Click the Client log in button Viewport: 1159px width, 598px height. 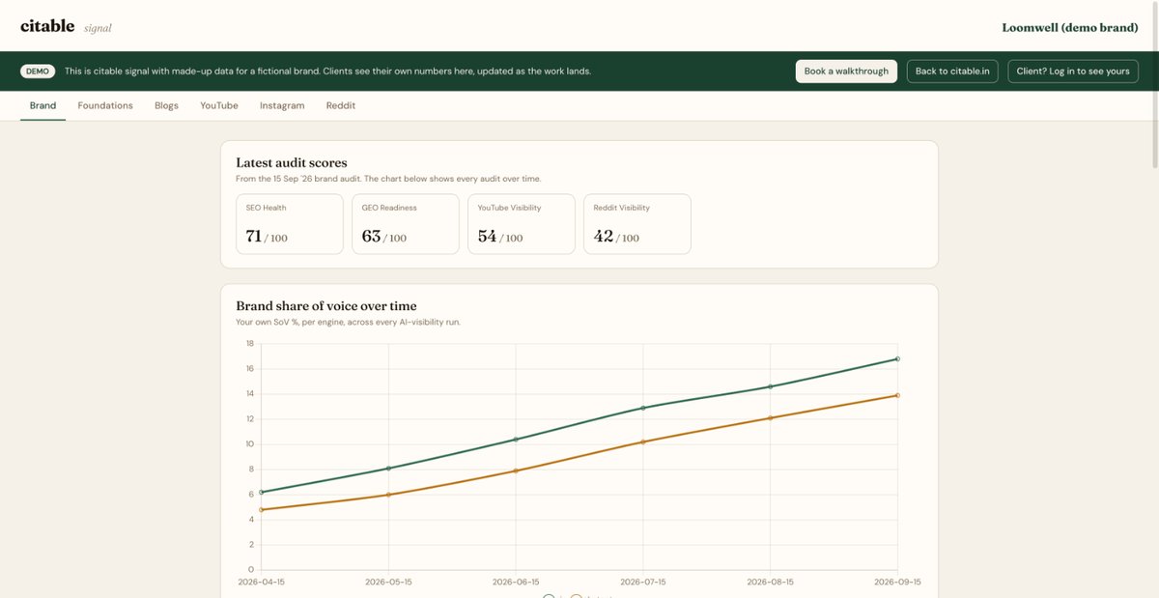tap(1073, 71)
